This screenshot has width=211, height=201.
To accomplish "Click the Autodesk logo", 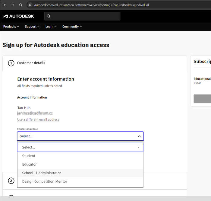I will click(x=19, y=16).
